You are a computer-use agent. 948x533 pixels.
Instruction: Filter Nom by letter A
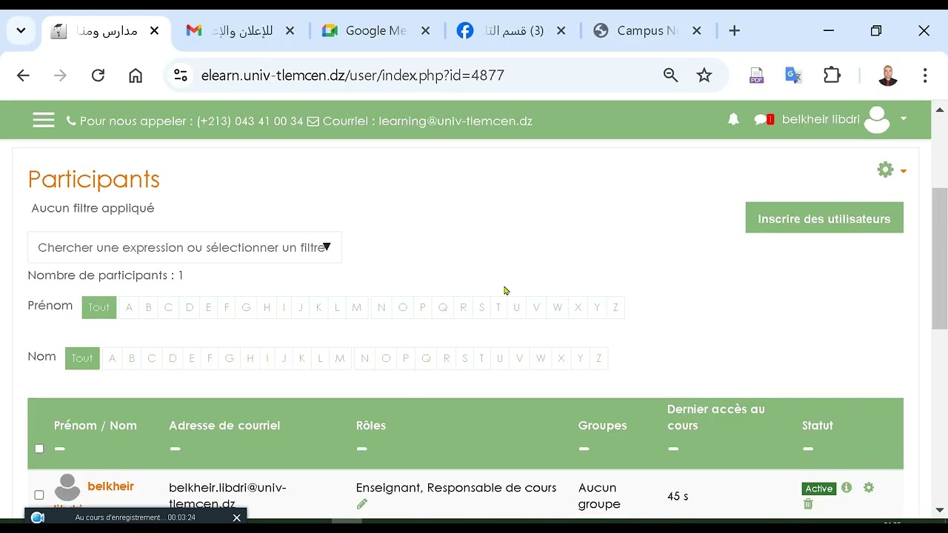pos(113,358)
